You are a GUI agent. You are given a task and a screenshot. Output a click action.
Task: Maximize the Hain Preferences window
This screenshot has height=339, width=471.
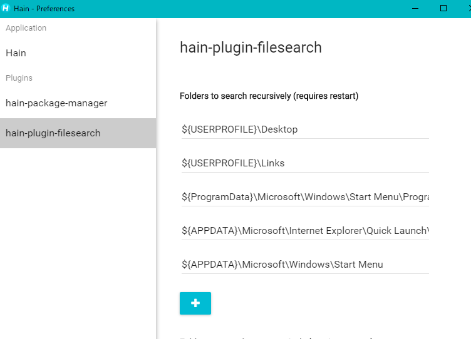pyautogui.click(x=443, y=8)
